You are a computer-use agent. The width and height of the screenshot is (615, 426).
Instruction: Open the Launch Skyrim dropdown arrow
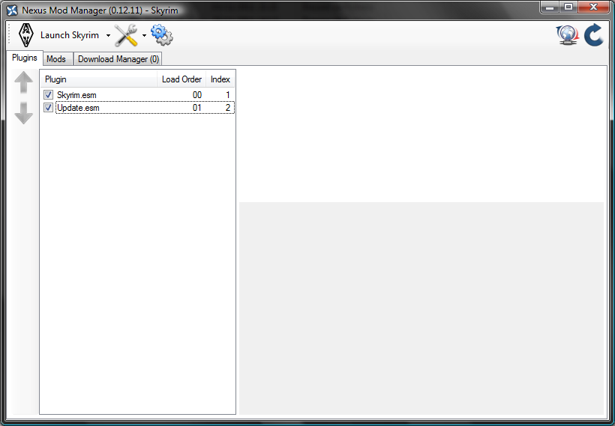[x=108, y=36]
